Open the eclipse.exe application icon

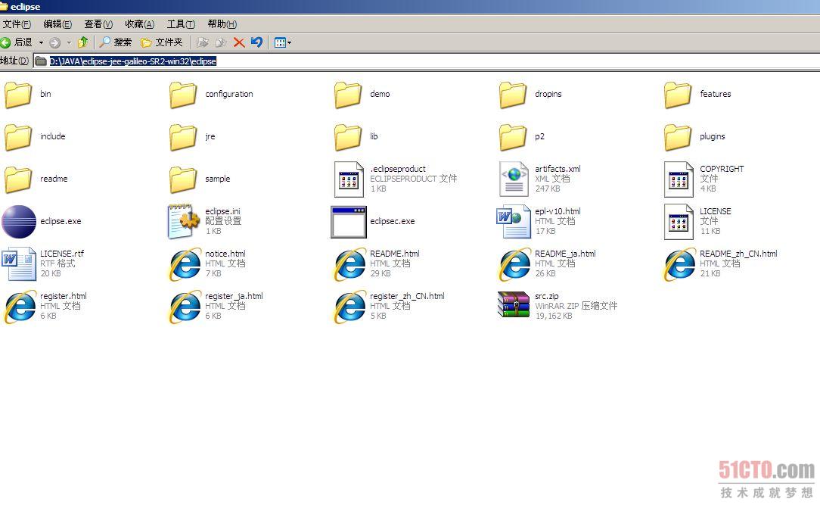pos(19,222)
